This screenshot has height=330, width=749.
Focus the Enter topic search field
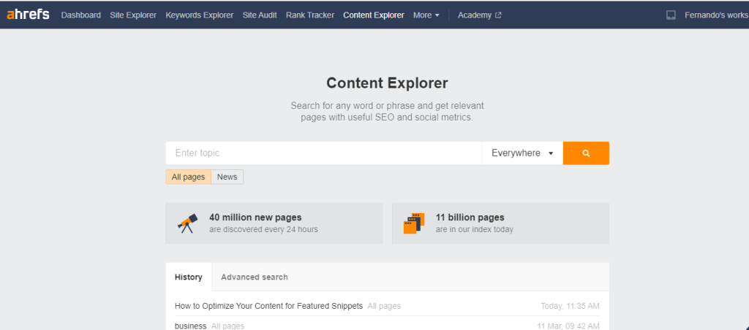323,153
